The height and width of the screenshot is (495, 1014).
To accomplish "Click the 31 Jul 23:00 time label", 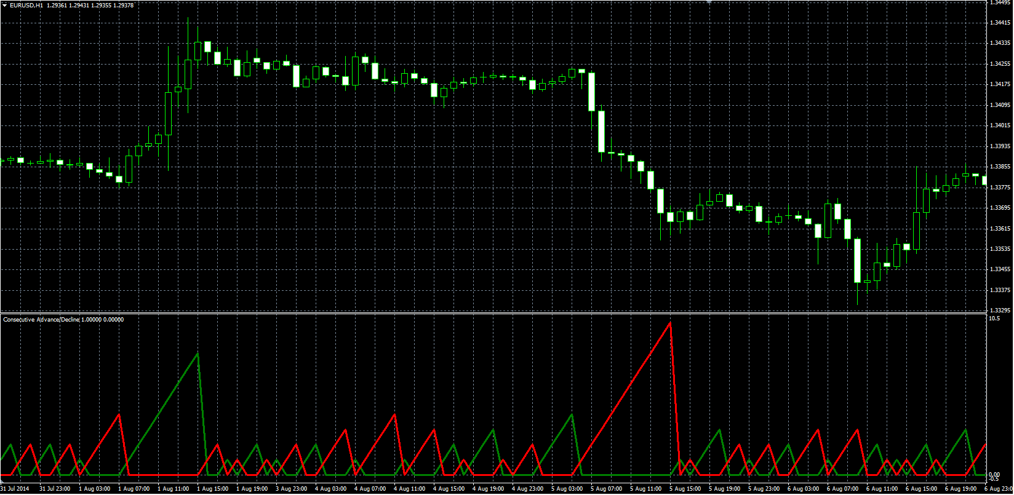I will pyautogui.click(x=55, y=489).
